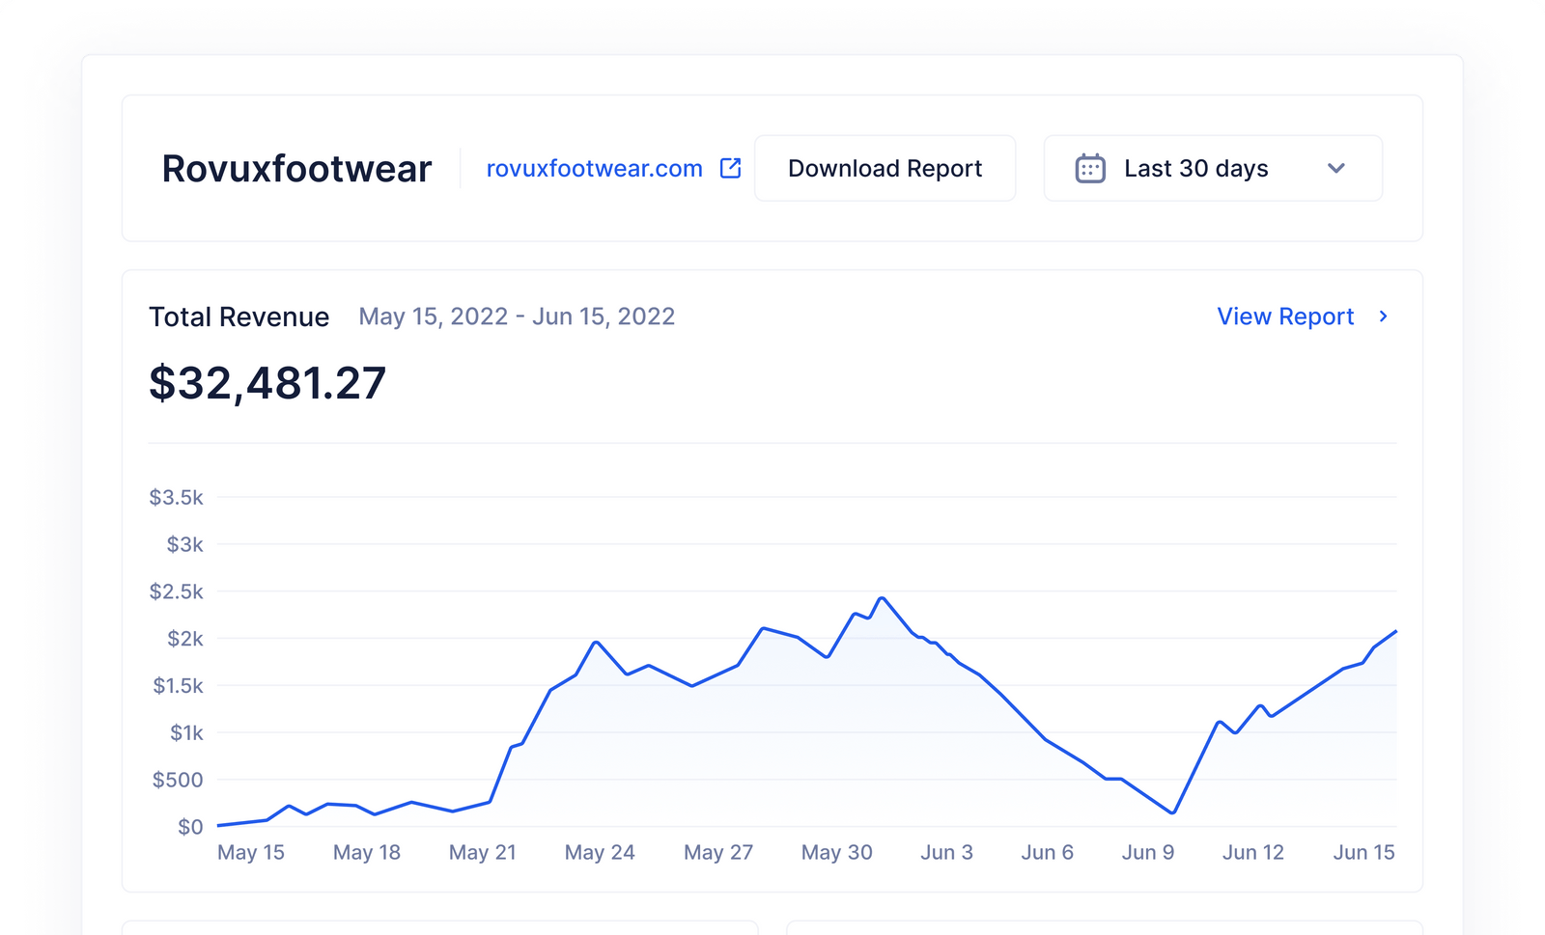Click the Rovuxfootwear title heading
Viewport: 1545px width, 935px height.
click(x=296, y=168)
